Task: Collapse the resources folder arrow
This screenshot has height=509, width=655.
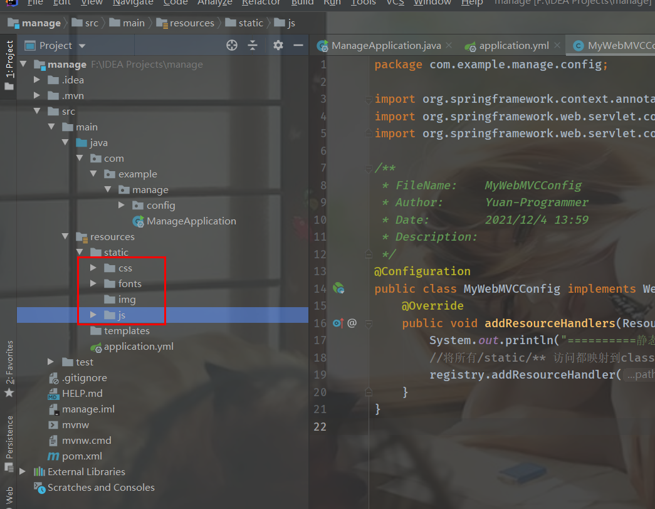Action: tap(65, 236)
